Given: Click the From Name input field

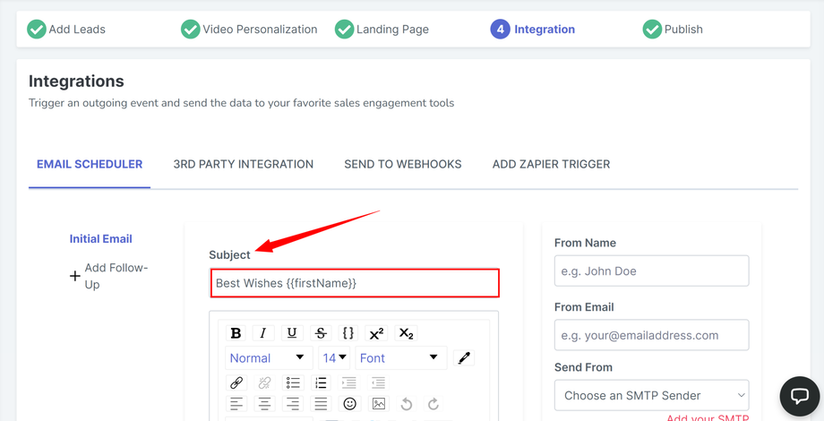Looking at the screenshot, I should point(651,271).
